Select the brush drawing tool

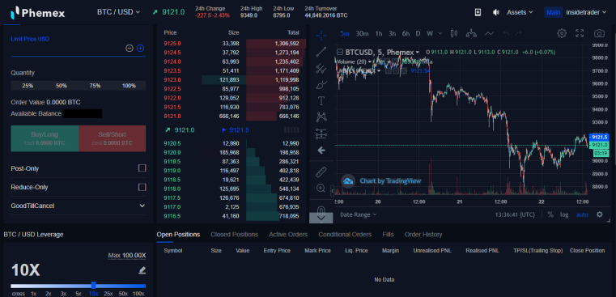tap(321, 84)
